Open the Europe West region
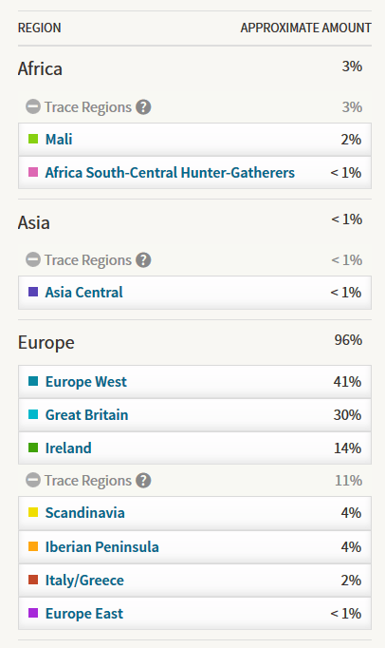The height and width of the screenshot is (648, 385). pos(86,381)
